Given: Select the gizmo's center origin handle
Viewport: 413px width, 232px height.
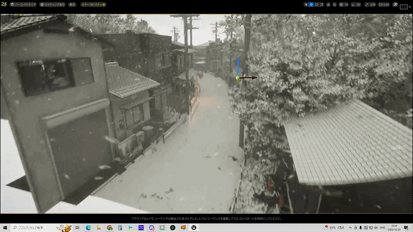Looking at the screenshot, I should coord(239,78).
